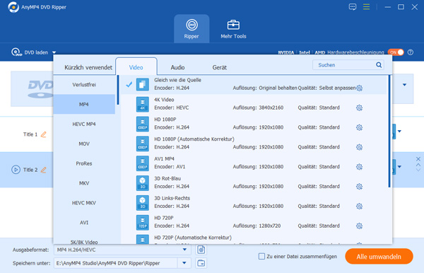Open settings gear for 4K Video preset
Viewport: 424px width, 273px height.
point(359,108)
